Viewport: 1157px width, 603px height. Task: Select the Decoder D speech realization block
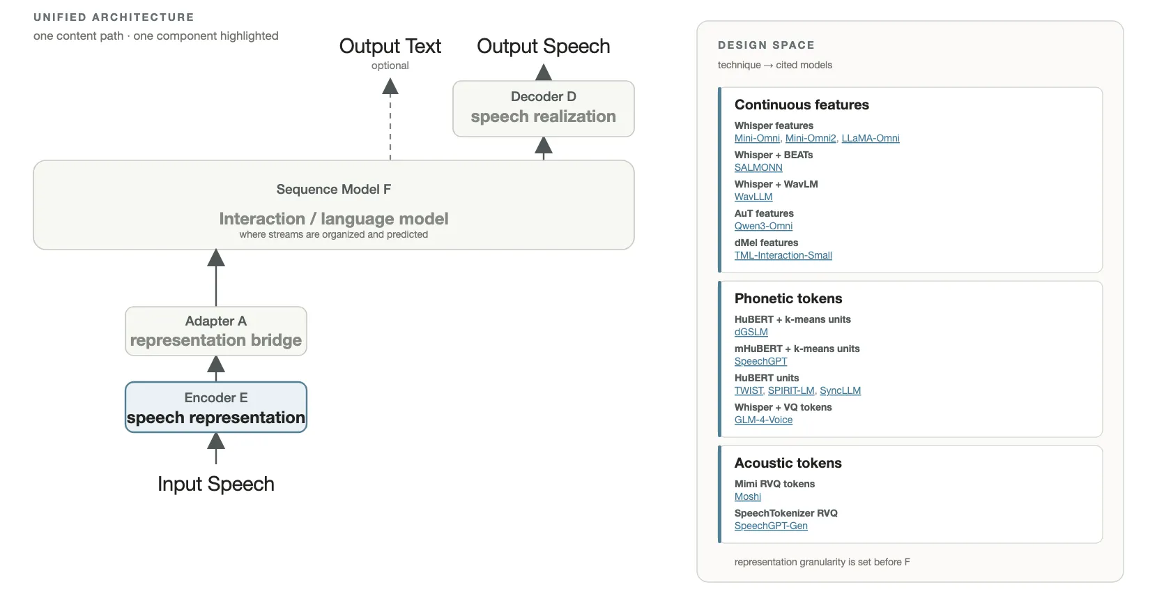tap(544, 109)
